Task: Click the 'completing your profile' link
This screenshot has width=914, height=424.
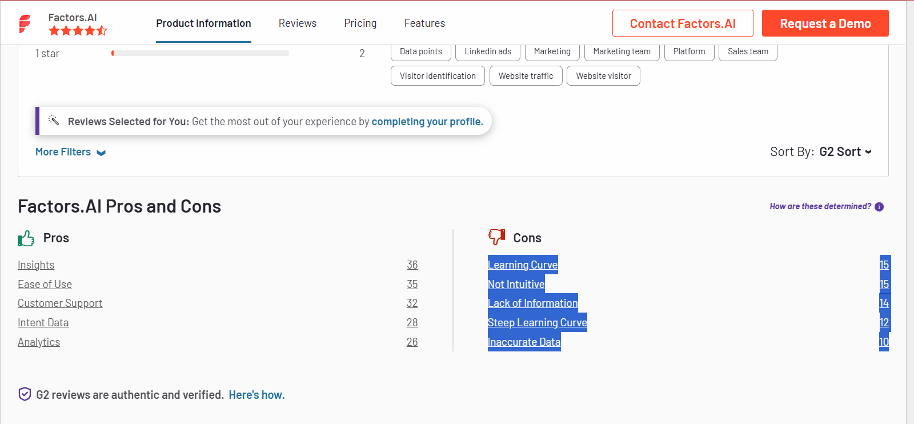Action: [x=427, y=122]
